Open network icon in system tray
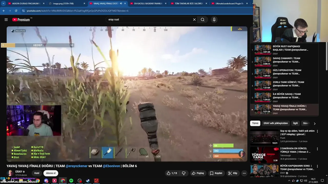 click(x=301, y=181)
